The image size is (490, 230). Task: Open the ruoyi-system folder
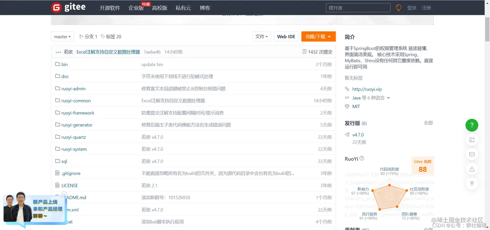pyautogui.click(x=74, y=149)
